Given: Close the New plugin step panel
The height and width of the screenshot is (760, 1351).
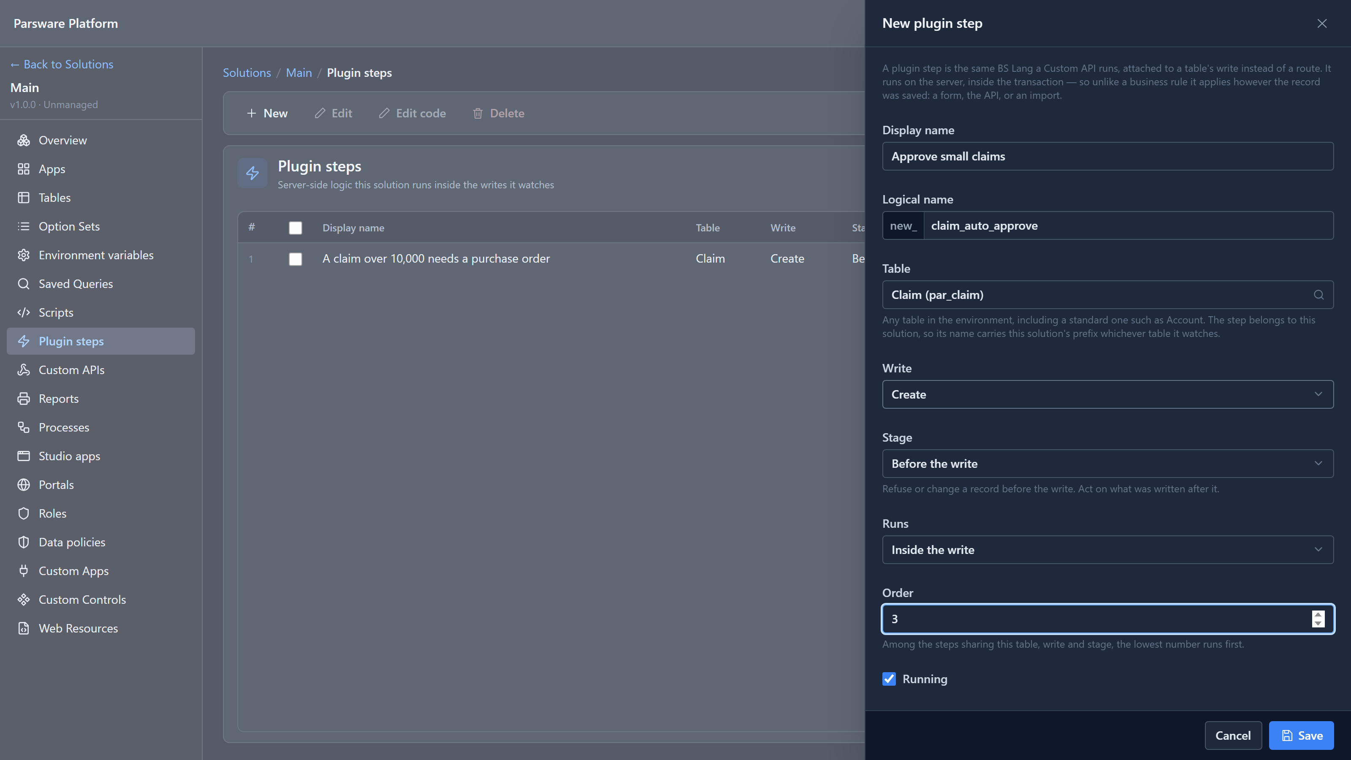Looking at the screenshot, I should tap(1321, 24).
